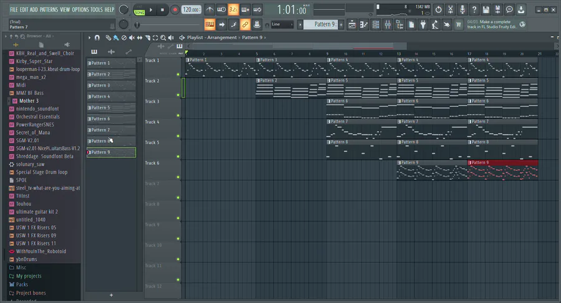Save the project using floppy icon
The height and width of the screenshot is (303, 561).
pyautogui.click(x=486, y=9)
